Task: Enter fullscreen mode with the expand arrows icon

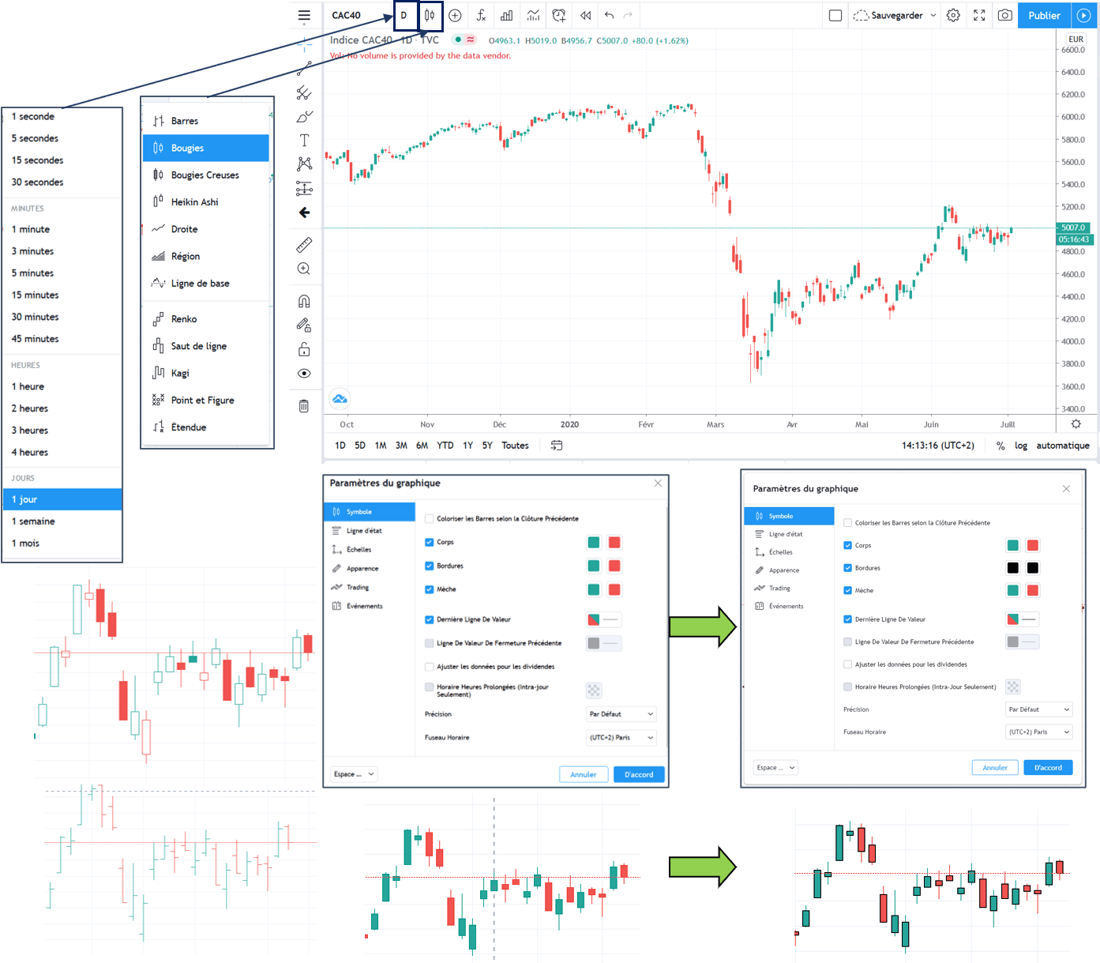Action: pyautogui.click(x=979, y=15)
